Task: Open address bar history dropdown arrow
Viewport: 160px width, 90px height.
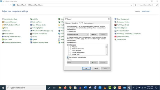Action: pos(131,5)
